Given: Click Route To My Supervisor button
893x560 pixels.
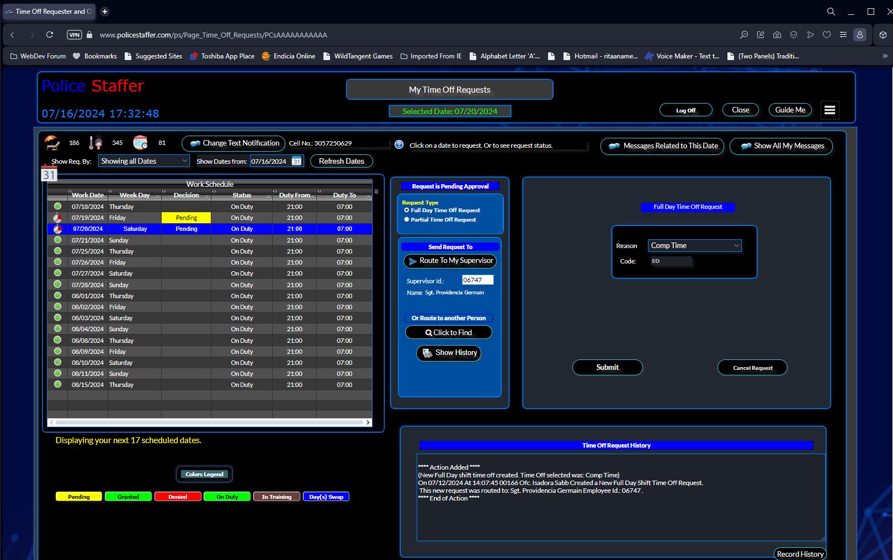Looking at the screenshot, I should click(450, 261).
